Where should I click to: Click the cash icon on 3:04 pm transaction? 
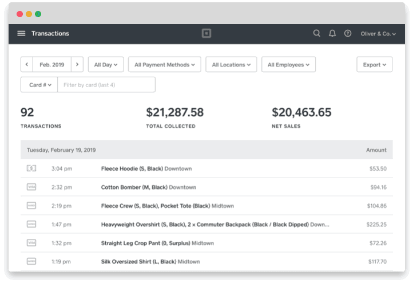31,168
